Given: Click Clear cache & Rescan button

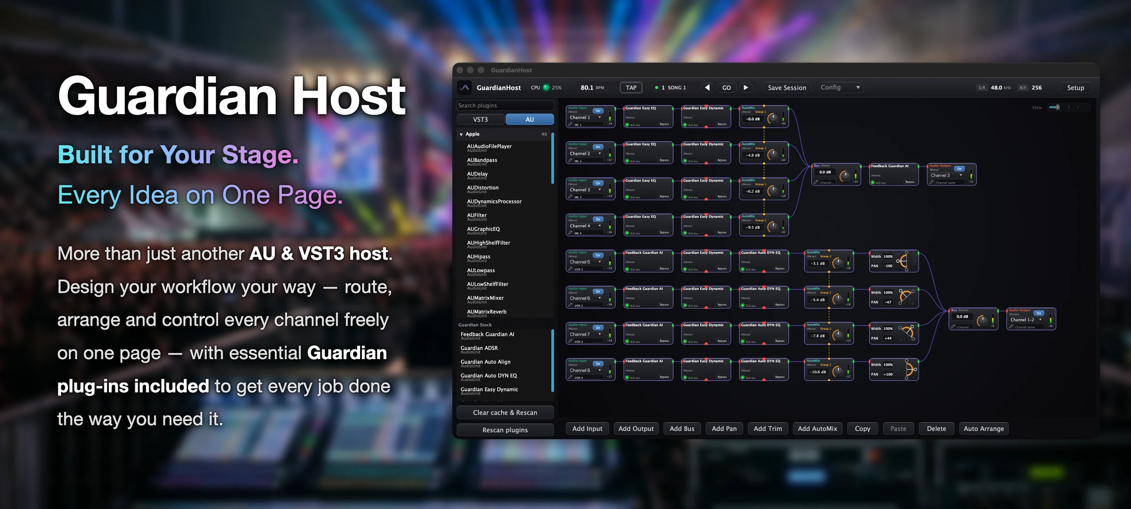Looking at the screenshot, I should pyautogui.click(x=505, y=412).
